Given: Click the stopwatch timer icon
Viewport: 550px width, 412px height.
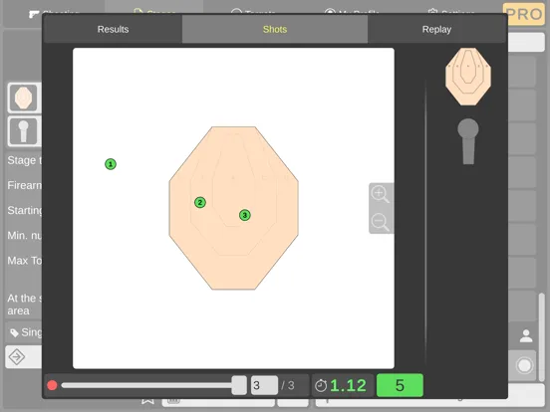Looking at the screenshot, I should 321,386.
